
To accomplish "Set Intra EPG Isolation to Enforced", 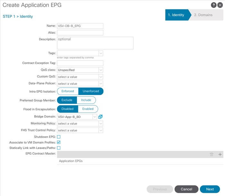I will (68, 91).
